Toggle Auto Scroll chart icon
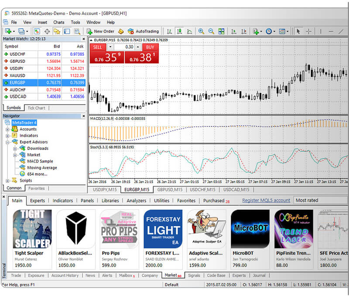The width and height of the screenshot is (349, 296). pyautogui.click(x=234, y=31)
